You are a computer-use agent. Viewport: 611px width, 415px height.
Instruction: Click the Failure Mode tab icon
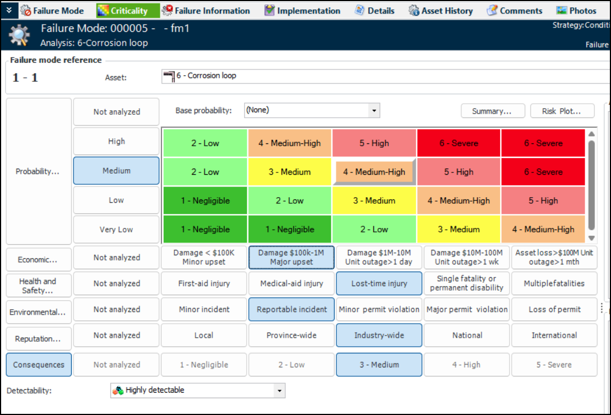coord(26,11)
